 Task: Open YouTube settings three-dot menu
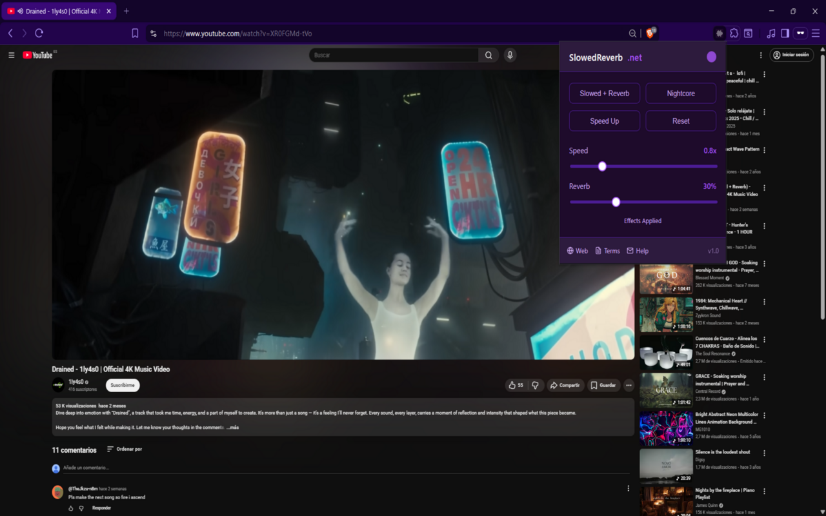point(761,55)
